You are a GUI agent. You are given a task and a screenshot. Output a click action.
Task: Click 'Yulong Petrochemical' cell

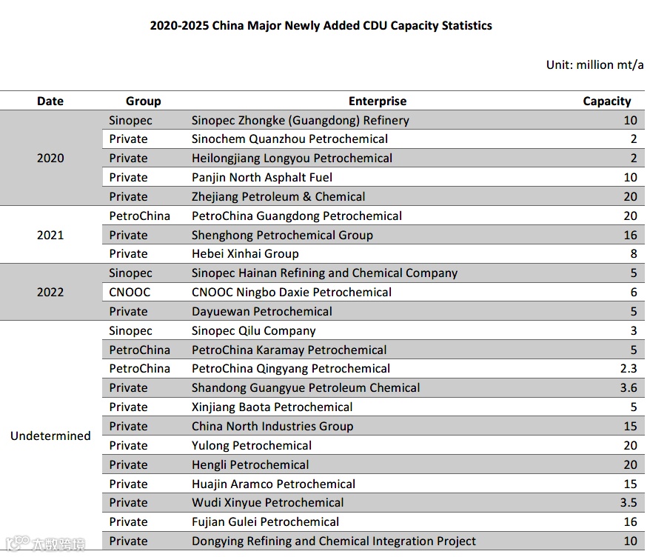click(251, 446)
